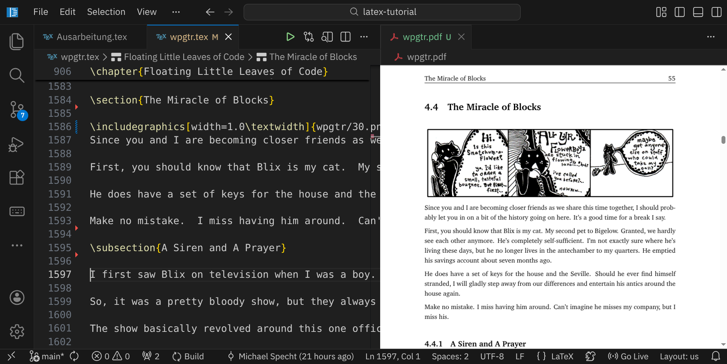Expand the menu bar overflow ellipsis
The image size is (727, 364).
tap(176, 12)
